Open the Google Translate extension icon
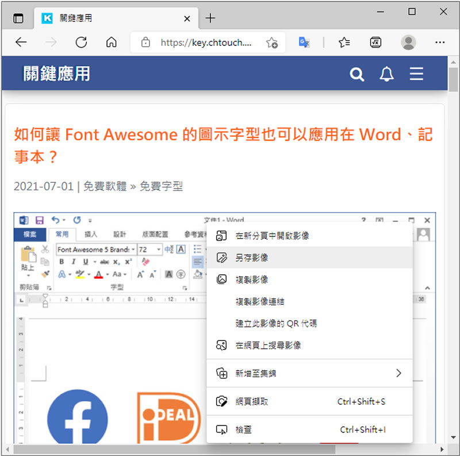This screenshot has width=460, height=456. tap(304, 42)
